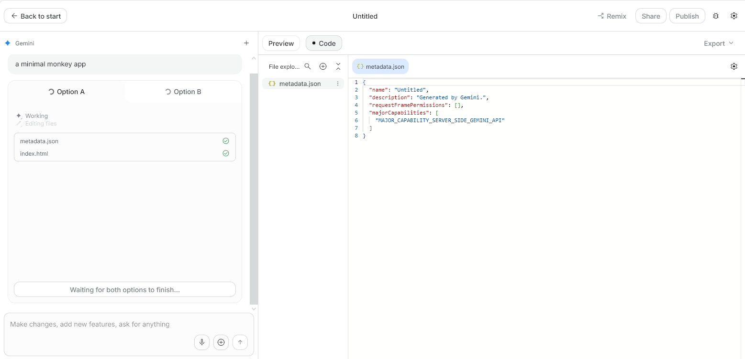This screenshot has width=745, height=359.
Task: Open editor settings gear icon
Action: 734,66
